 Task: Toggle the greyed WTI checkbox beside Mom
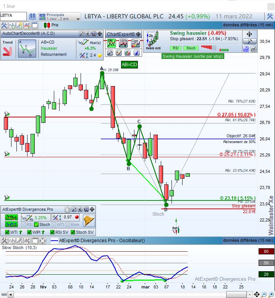[54, 225]
